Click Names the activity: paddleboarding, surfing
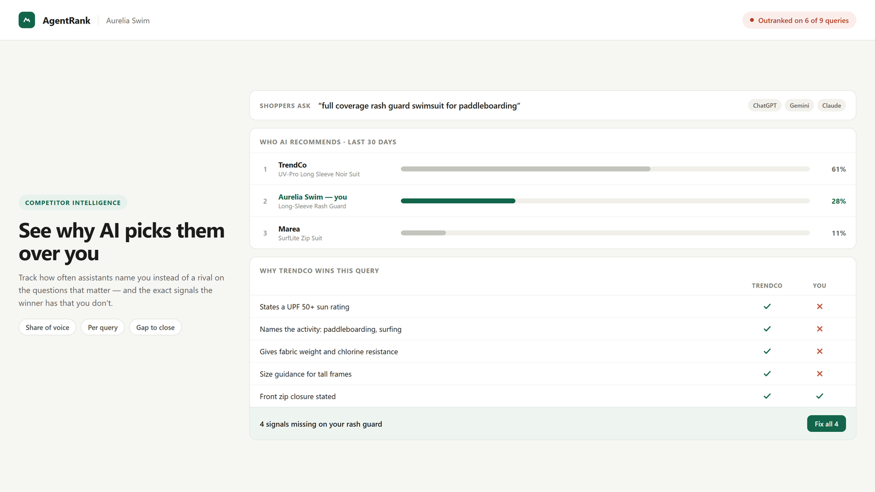875x492 pixels. coord(330,329)
